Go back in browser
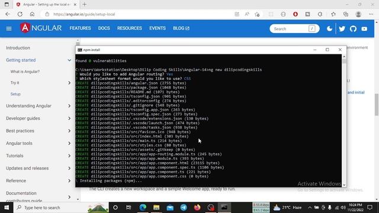Image resolution: width=379 pixels, height=213 pixels. coord(8,14)
